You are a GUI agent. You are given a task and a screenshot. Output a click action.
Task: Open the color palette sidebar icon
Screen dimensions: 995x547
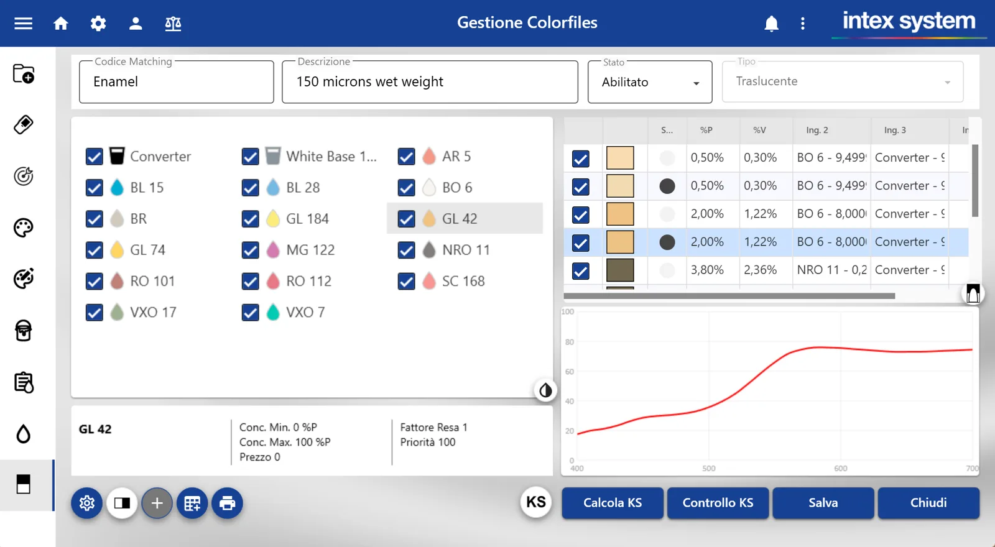tap(24, 228)
